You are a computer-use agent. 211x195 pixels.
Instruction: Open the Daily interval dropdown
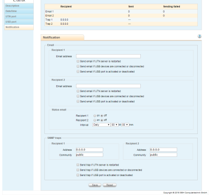click(101, 125)
